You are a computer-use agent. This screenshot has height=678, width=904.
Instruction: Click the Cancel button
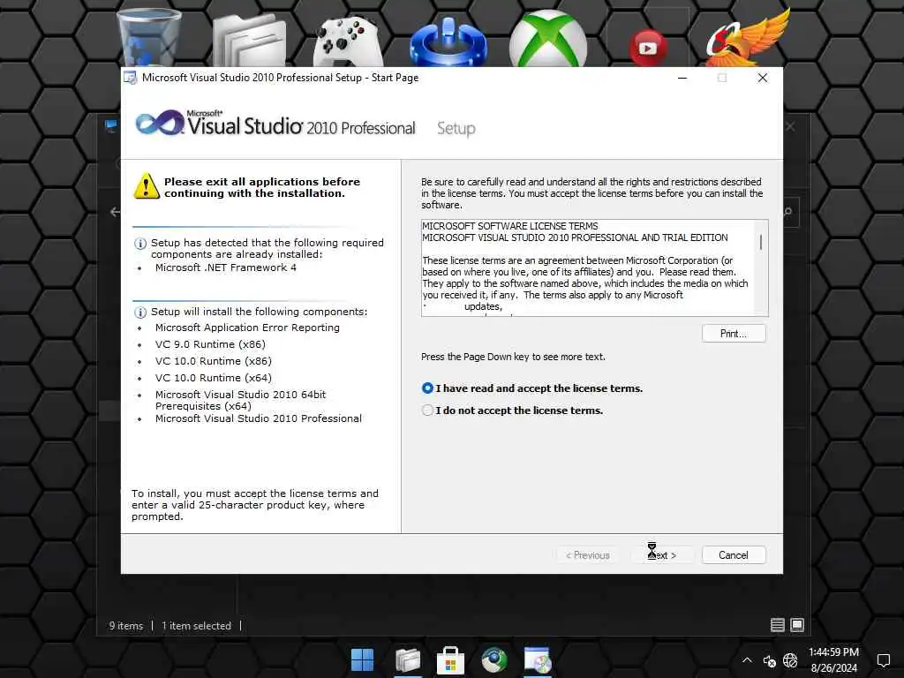pyautogui.click(x=734, y=555)
